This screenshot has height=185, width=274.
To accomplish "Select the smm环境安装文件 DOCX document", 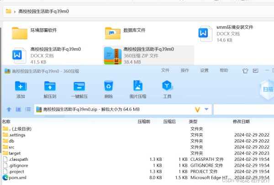I will coord(226,33).
